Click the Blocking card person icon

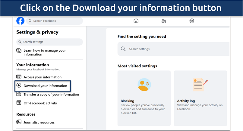144,85
